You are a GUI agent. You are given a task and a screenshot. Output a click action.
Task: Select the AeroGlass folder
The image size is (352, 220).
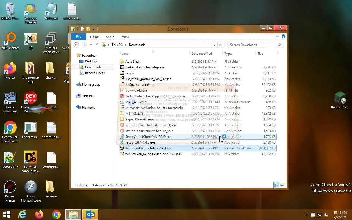pos(197,62)
